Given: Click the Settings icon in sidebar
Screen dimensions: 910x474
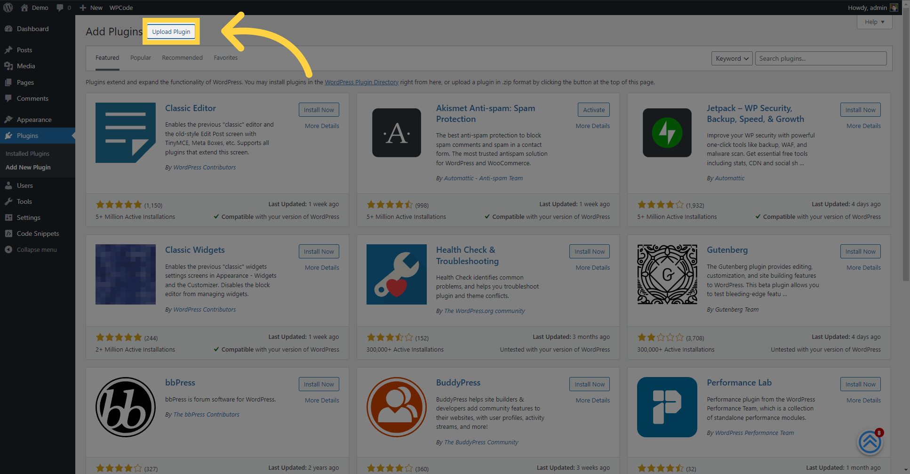Looking at the screenshot, I should [x=8, y=217].
